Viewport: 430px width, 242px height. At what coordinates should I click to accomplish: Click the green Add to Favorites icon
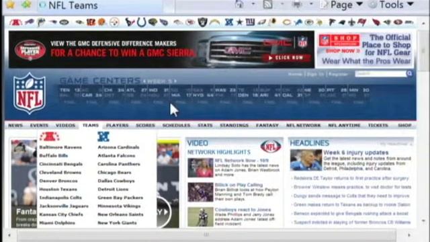26,5
